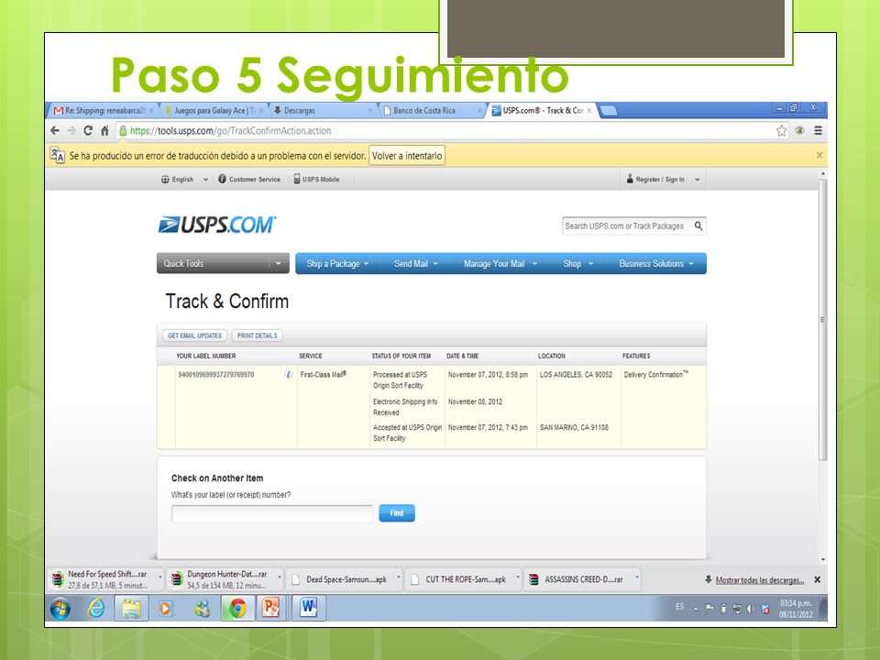880x660 pixels.
Task: Close the downloads bar
Action: pyautogui.click(x=817, y=579)
